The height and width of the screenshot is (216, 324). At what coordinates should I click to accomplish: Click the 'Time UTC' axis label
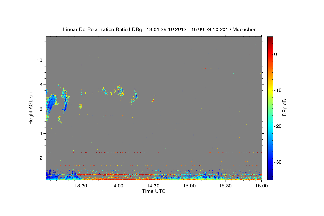click(x=154, y=191)
